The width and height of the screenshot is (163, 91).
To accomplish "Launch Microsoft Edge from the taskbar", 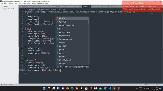I will [x=72, y=88].
